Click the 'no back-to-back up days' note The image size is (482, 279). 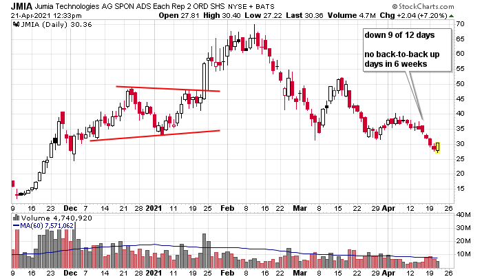402,59
